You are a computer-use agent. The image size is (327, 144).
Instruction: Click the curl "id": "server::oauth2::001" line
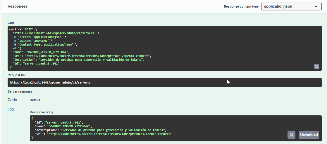pos(36,64)
